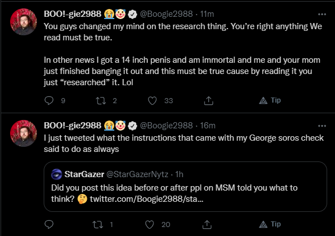Open more options for the 11m tweet
The height and width of the screenshot is (236, 335).
point(322,15)
